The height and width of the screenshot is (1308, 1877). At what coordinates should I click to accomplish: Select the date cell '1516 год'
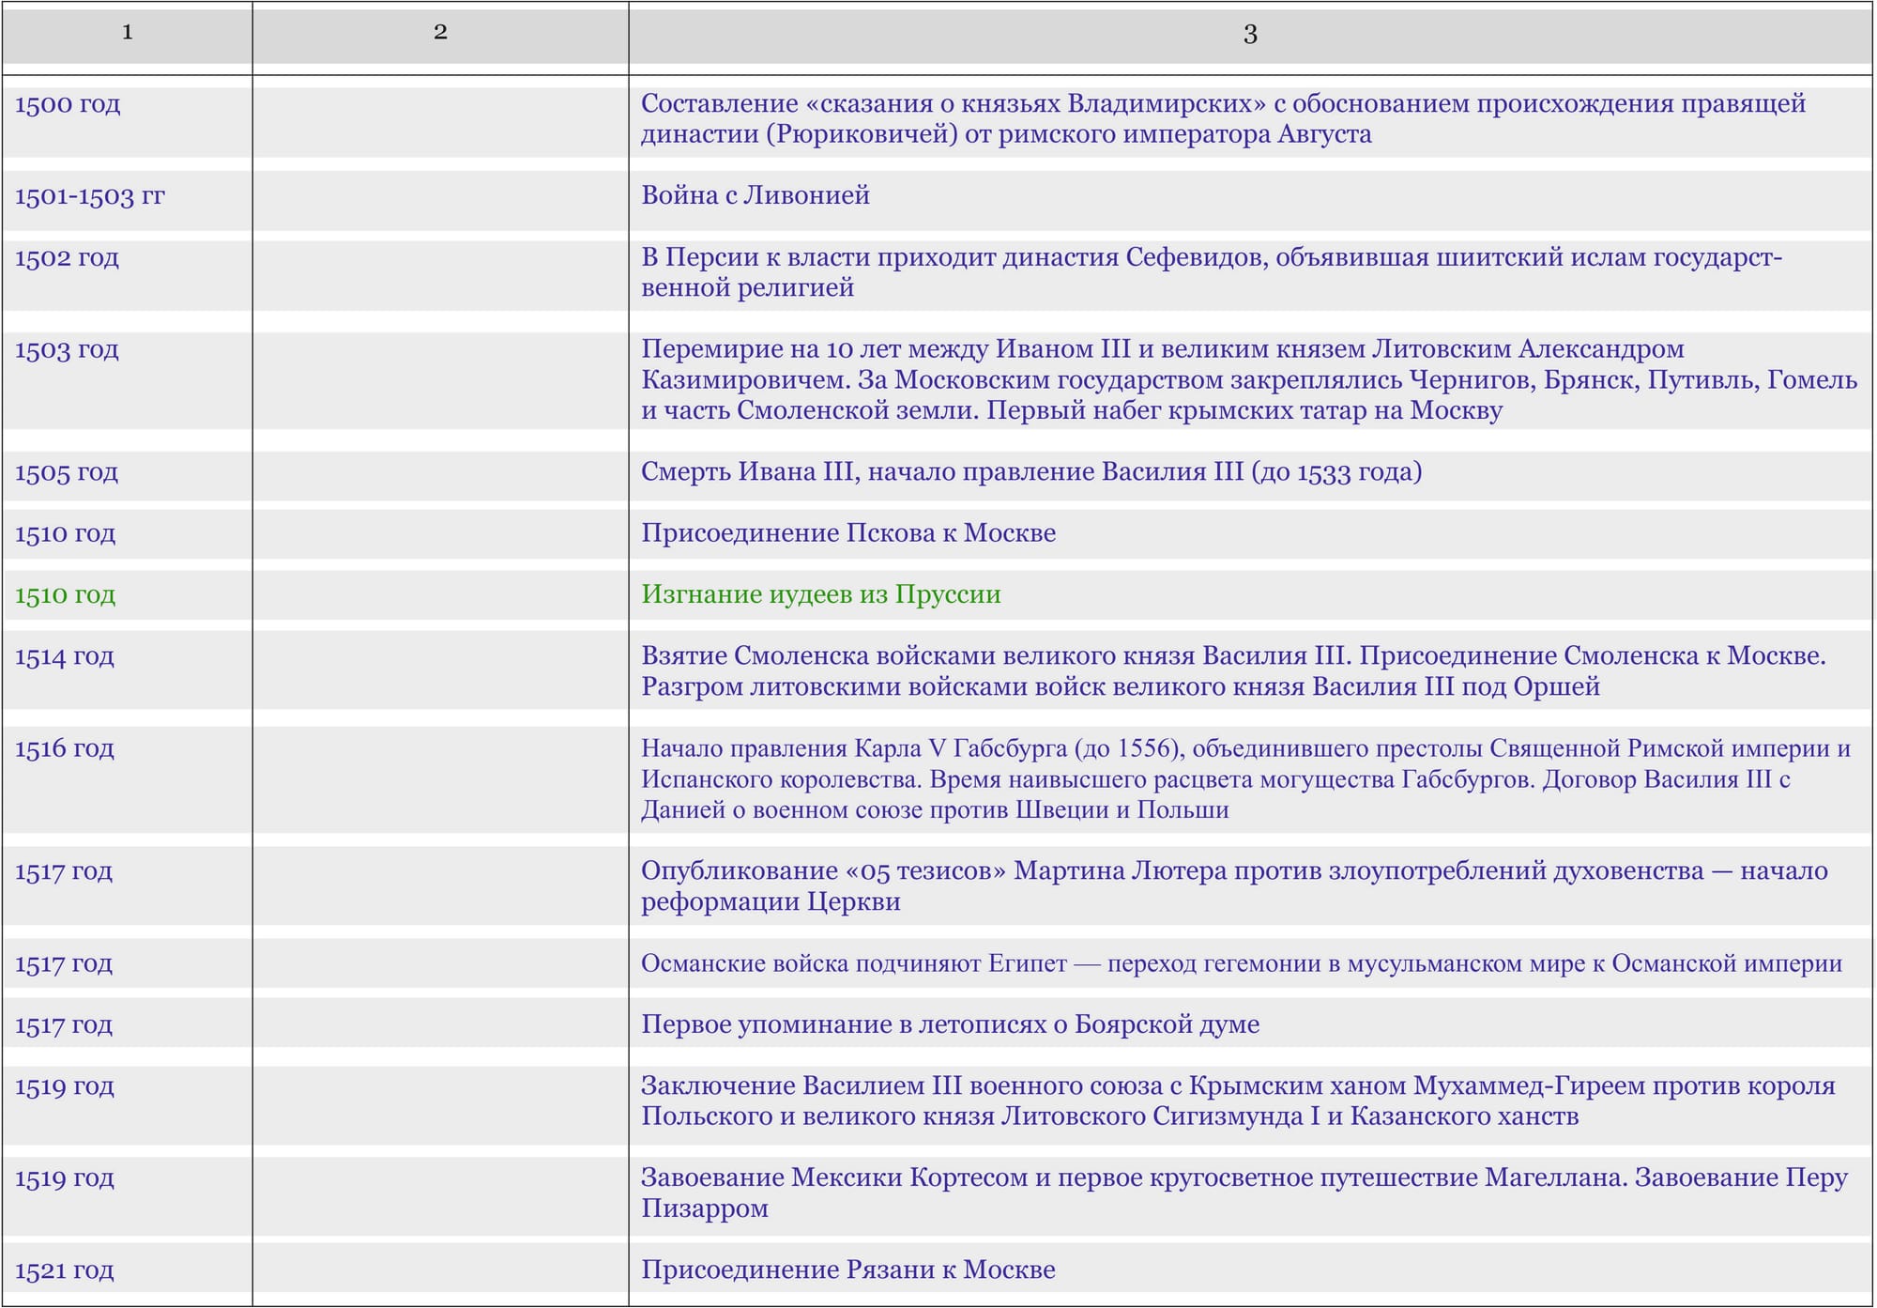(x=65, y=749)
